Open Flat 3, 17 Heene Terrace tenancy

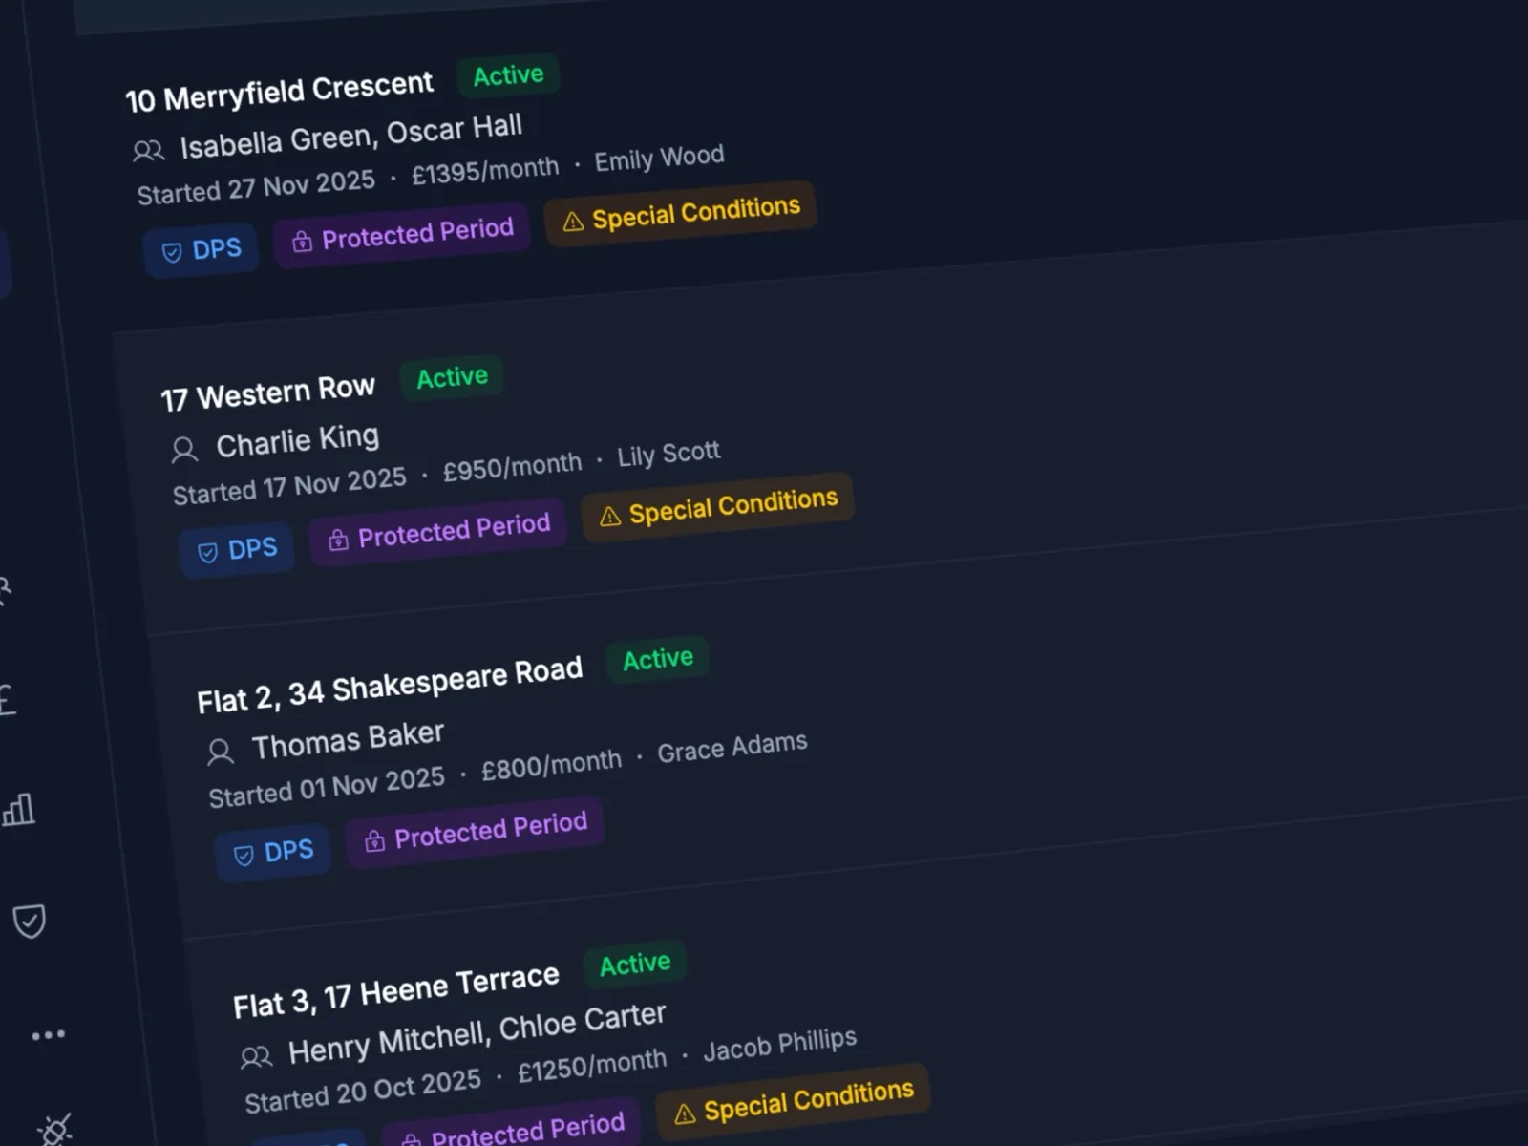pos(395,991)
